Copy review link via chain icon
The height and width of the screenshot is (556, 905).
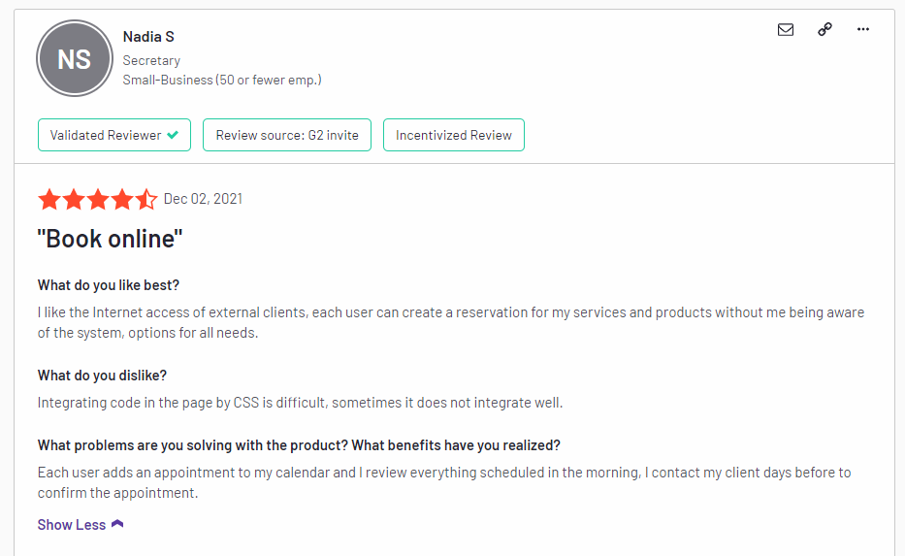click(x=824, y=29)
